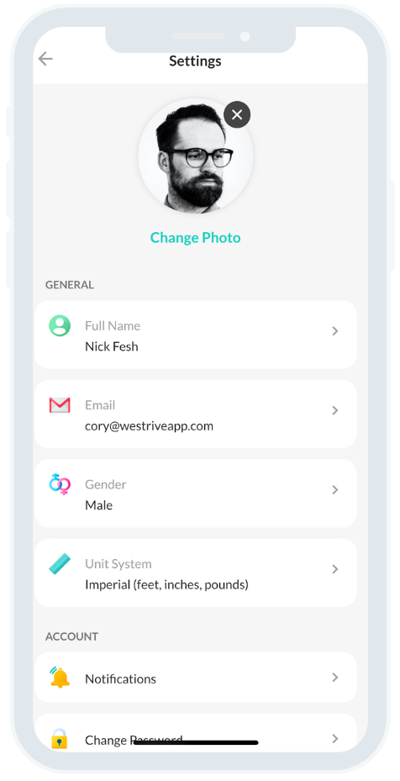Expand the Full Name row chevron
This screenshot has width=400, height=781.
click(335, 331)
